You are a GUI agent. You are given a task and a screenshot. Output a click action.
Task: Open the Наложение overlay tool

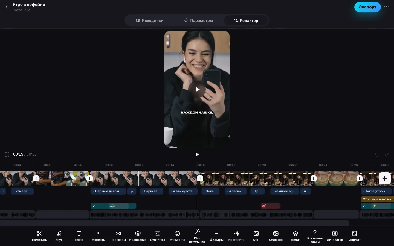pyautogui.click(x=138, y=236)
